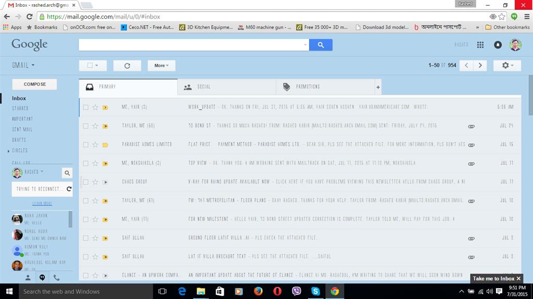Open the Inbox label

pos(19,98)
